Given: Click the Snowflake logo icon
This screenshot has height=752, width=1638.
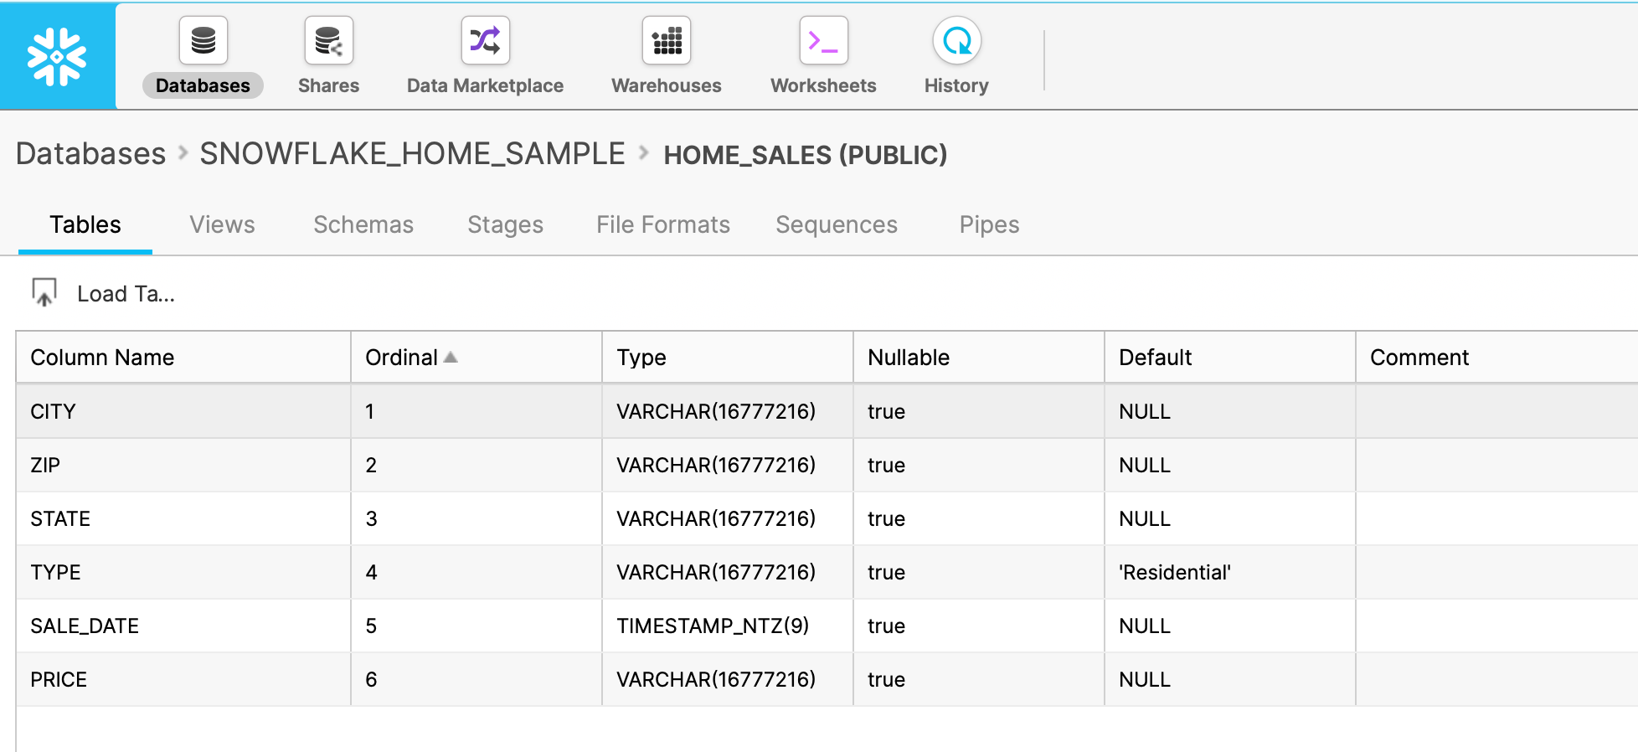Looking at the screenshot, I should (x=57, y=56).
